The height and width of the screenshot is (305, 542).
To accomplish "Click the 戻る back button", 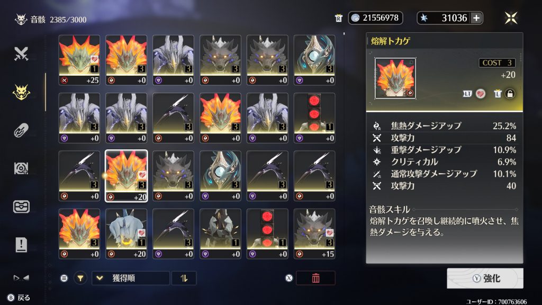I will (19, 298).
